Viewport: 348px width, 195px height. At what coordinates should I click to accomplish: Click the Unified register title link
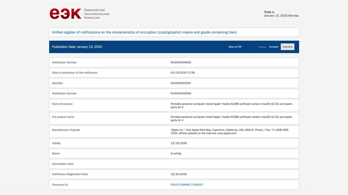pos(144,32)
